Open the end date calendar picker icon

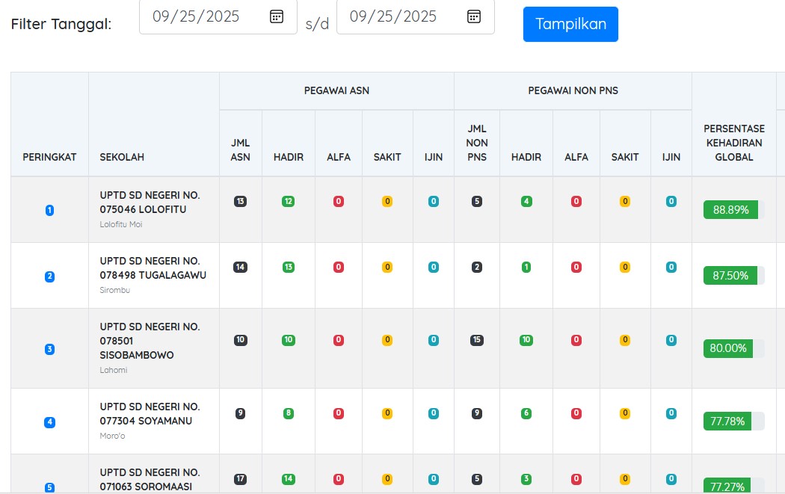[x=474, y=16]
